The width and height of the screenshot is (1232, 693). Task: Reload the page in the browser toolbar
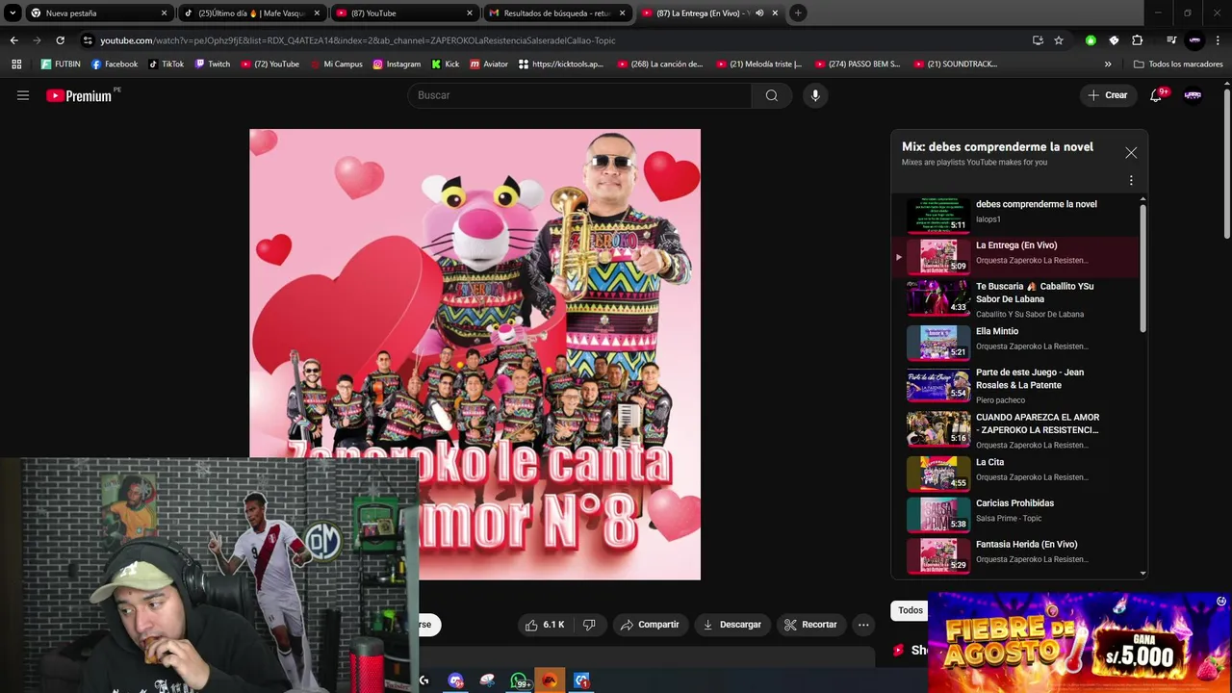coord(60,40)
